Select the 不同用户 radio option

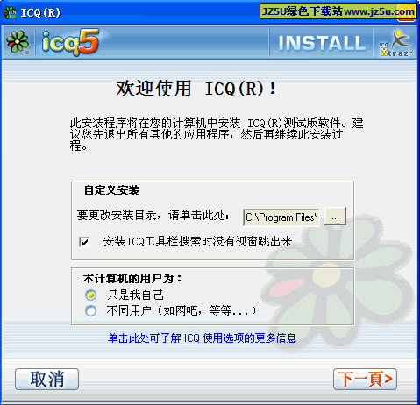[x=90, y=311]
